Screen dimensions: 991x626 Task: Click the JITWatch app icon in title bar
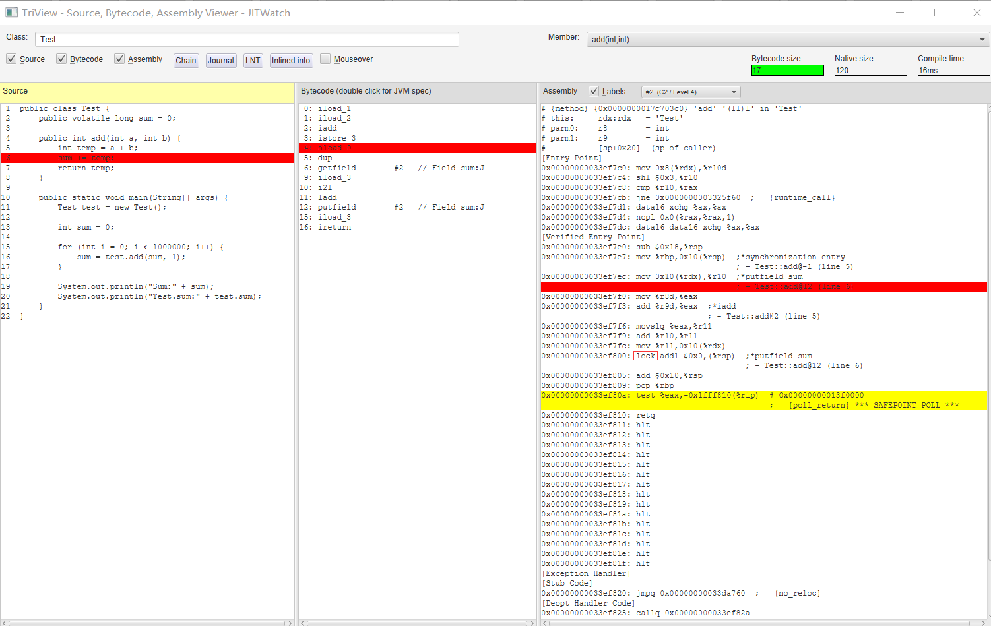[11, 13]
